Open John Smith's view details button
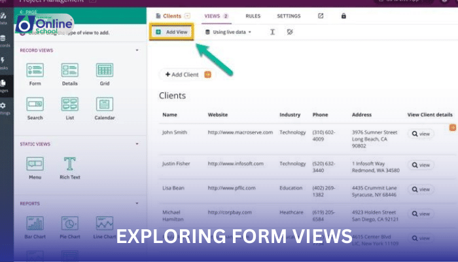Viewport: 458px width, 262px height. (x=421, y=134)
